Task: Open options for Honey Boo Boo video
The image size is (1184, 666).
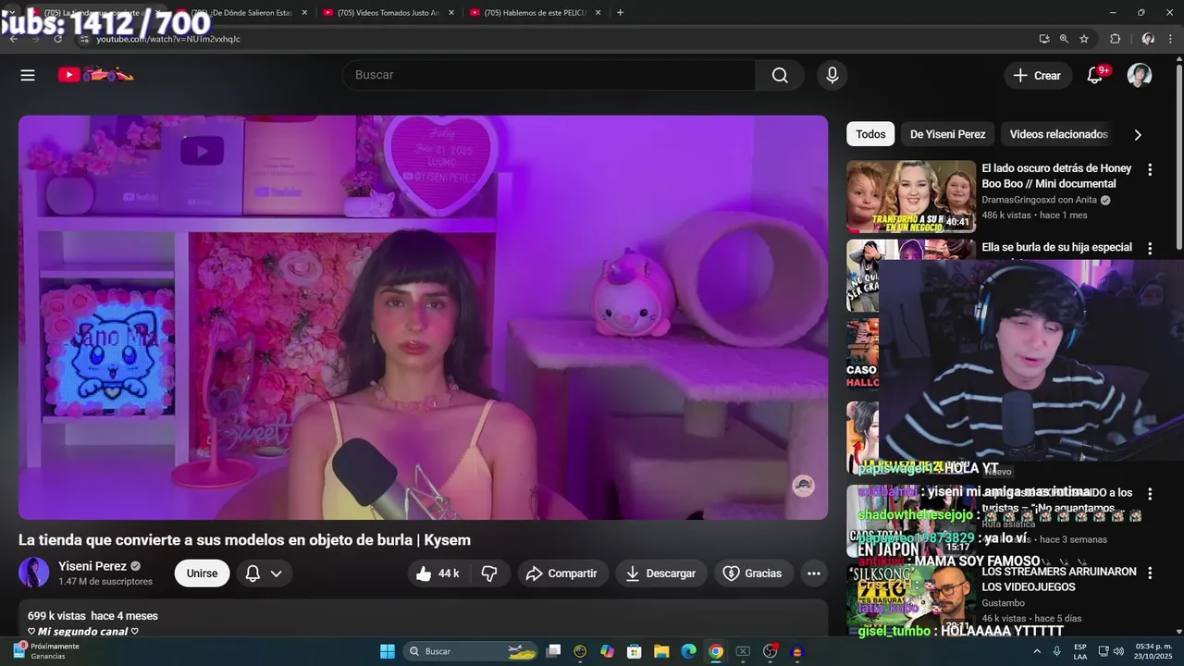Action: 1150,170
